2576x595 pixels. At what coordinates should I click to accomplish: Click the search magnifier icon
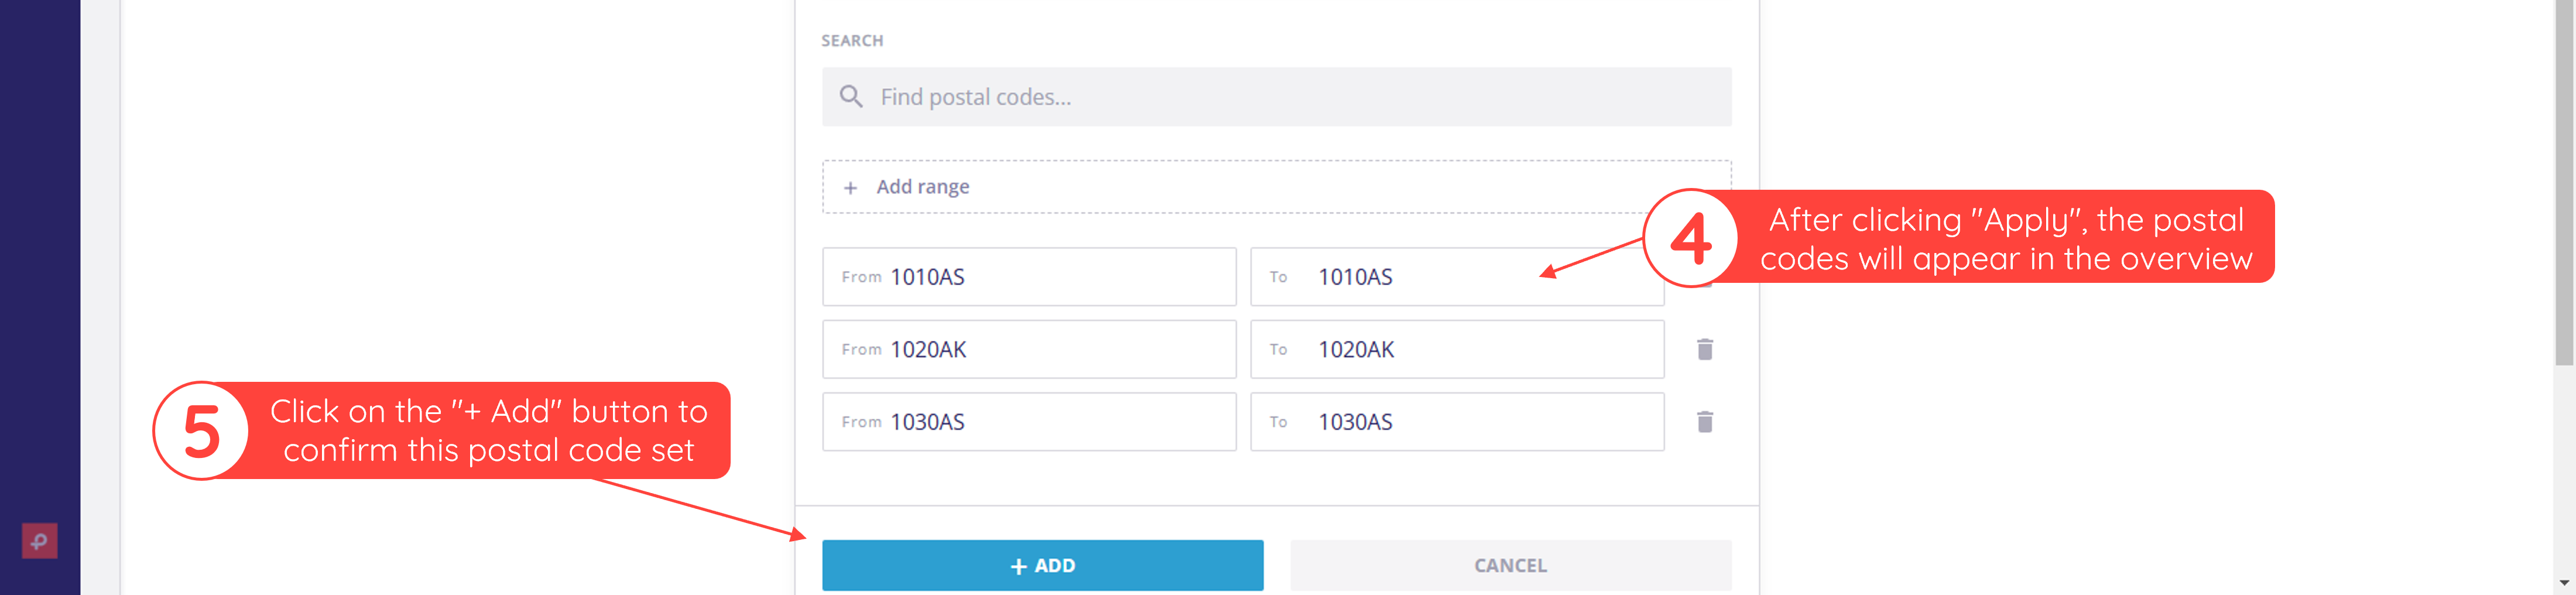(x=850, y=97)
